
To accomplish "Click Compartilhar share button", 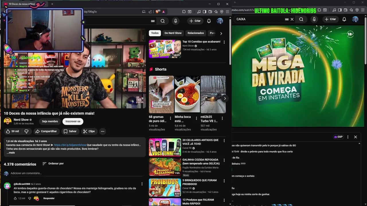I will pyautogui.click(x=46, y=131).
